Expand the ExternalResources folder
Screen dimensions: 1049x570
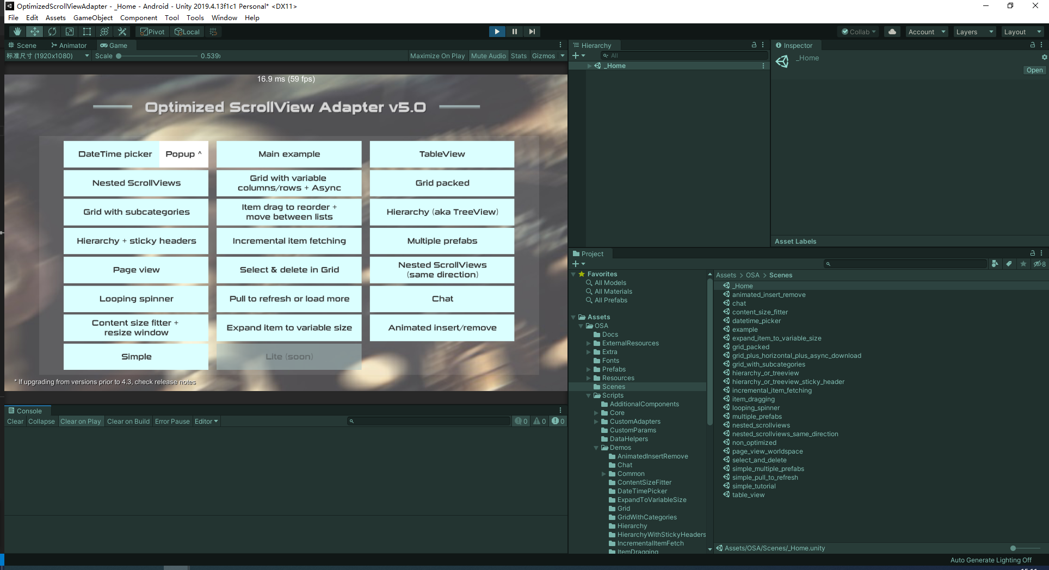click(589, 343)
